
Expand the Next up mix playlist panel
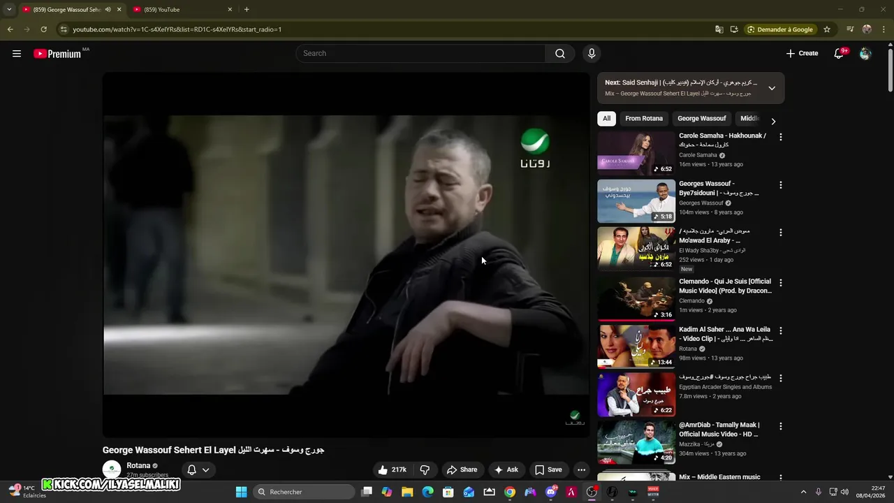[x=772, y=88]
